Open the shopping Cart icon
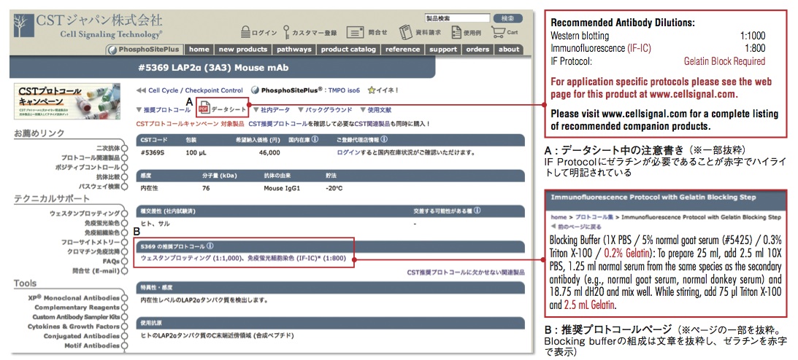 pyautogui.click(x=498, y=32)
